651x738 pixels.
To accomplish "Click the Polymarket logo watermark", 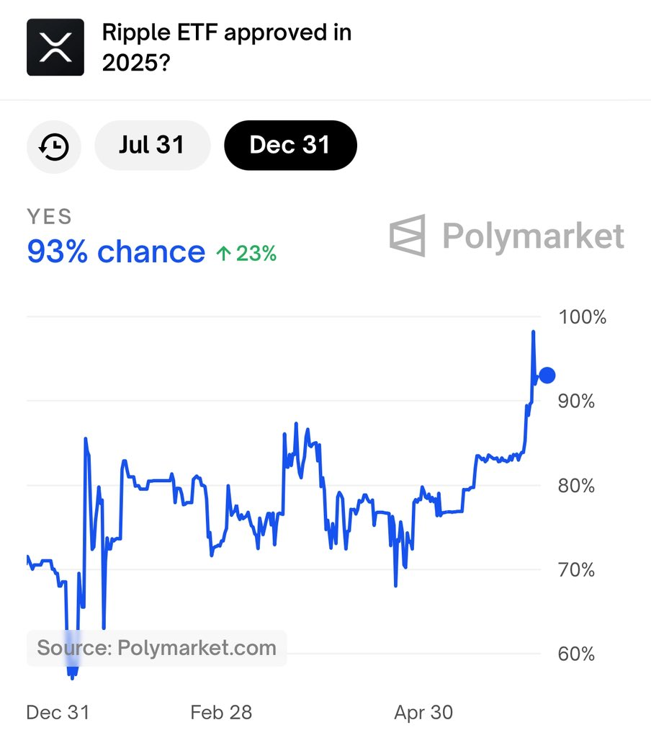I will tap(506, 236).
